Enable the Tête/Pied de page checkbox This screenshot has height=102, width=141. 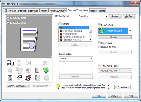click(99, 66)
